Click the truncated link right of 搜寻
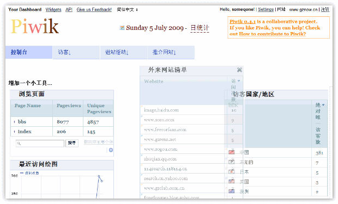The height and width of the screenshot is (204, 338). coord(99,142)
